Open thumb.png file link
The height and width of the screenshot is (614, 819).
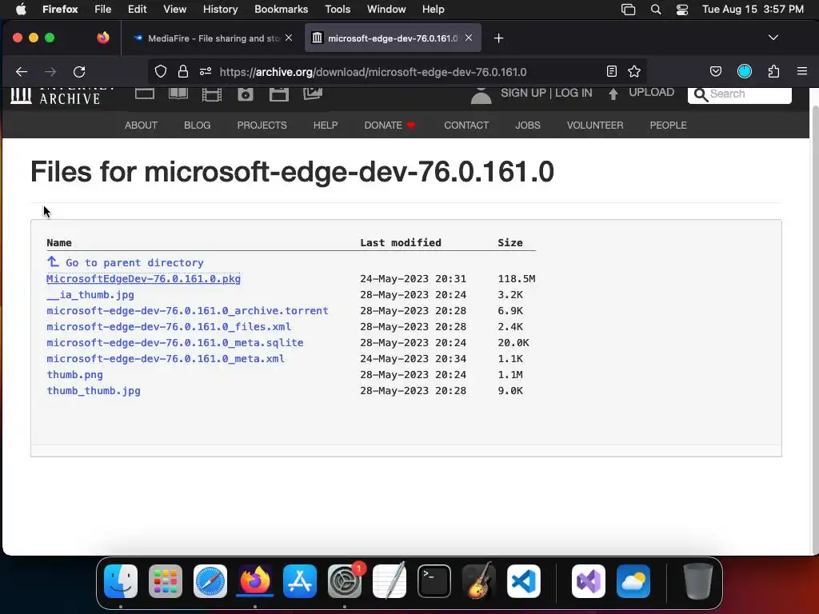click(x=74, y=375)
